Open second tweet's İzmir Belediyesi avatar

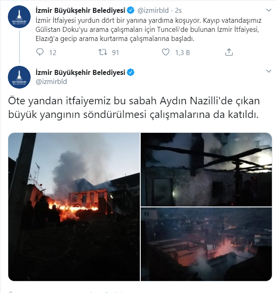(19, 77)
